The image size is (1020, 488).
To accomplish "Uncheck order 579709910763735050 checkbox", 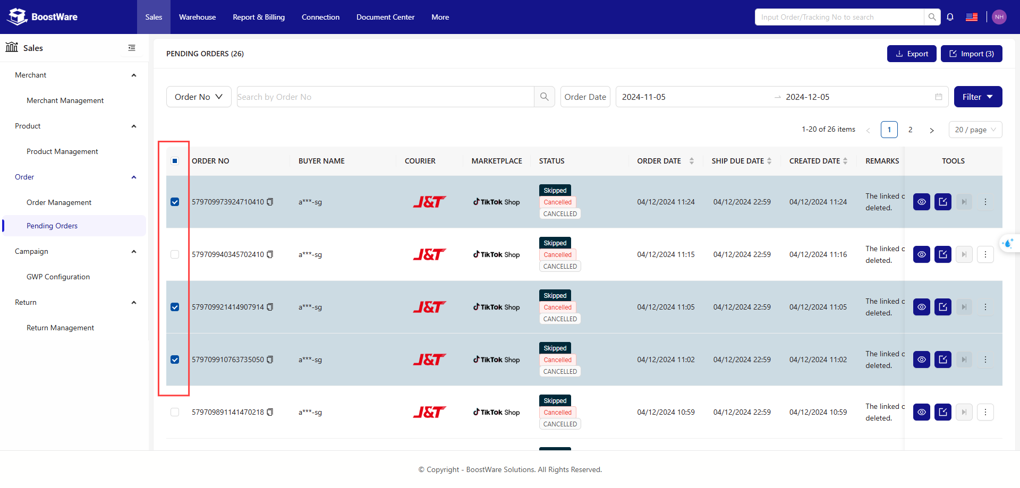I will (x=175, y=359).
